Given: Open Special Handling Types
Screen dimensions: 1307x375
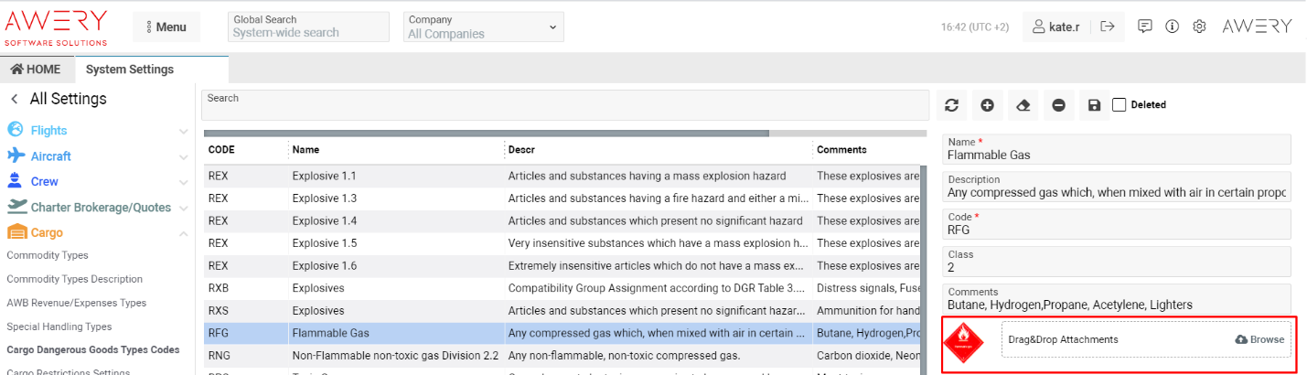Looking at the screenshot, I should click(59, 327).
